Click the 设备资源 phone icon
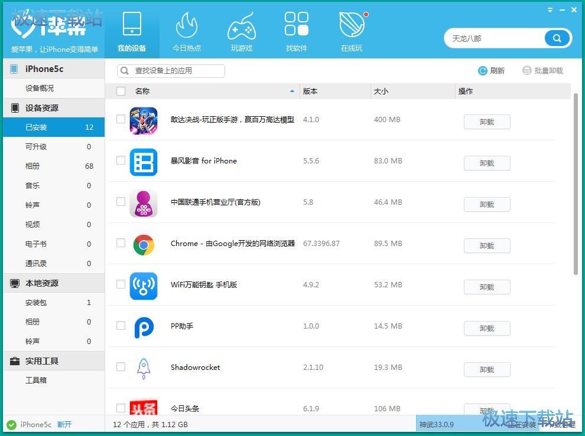The height and width of the screenshot is (436, 585). [15, 108]
